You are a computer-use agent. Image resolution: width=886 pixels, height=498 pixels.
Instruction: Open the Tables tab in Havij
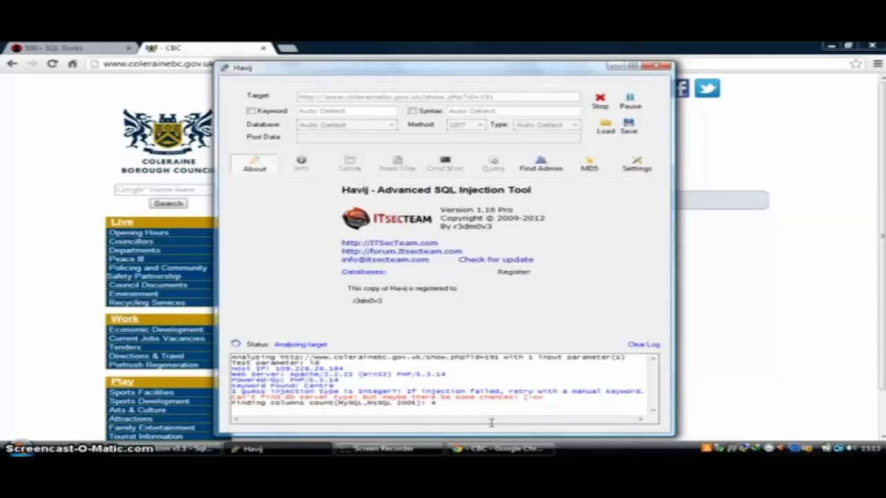(x=350, y=164)
